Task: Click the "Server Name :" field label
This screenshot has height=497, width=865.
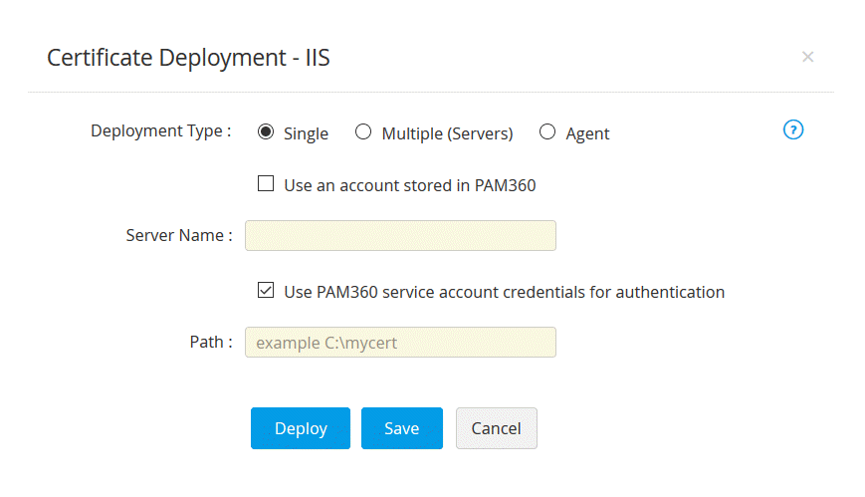Action: click(x=179, y=235)
